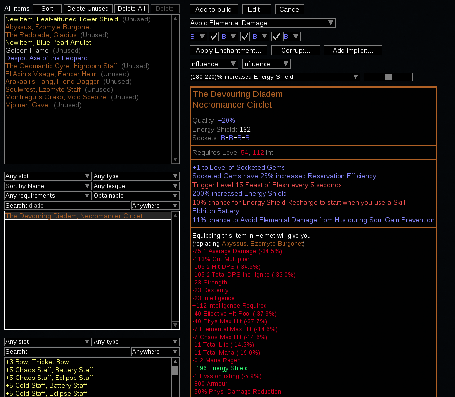The height and width of the screenshot is (397, 455).
Task: Select +5 Chaos Staff, Eclipse Staff
Action: click(x=88, y=378)
